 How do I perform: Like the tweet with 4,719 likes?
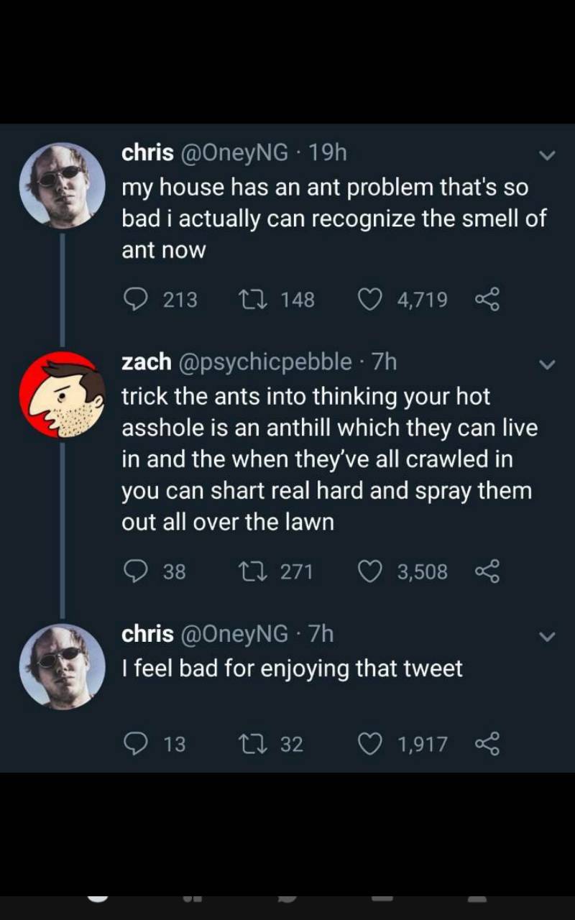[x=370, y=299]
